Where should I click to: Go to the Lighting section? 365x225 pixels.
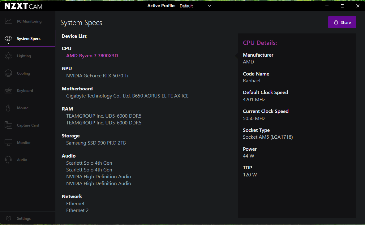coord(28,56)
